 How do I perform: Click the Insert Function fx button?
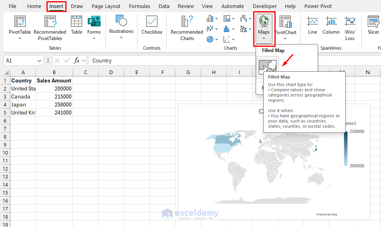coord(77,60)
